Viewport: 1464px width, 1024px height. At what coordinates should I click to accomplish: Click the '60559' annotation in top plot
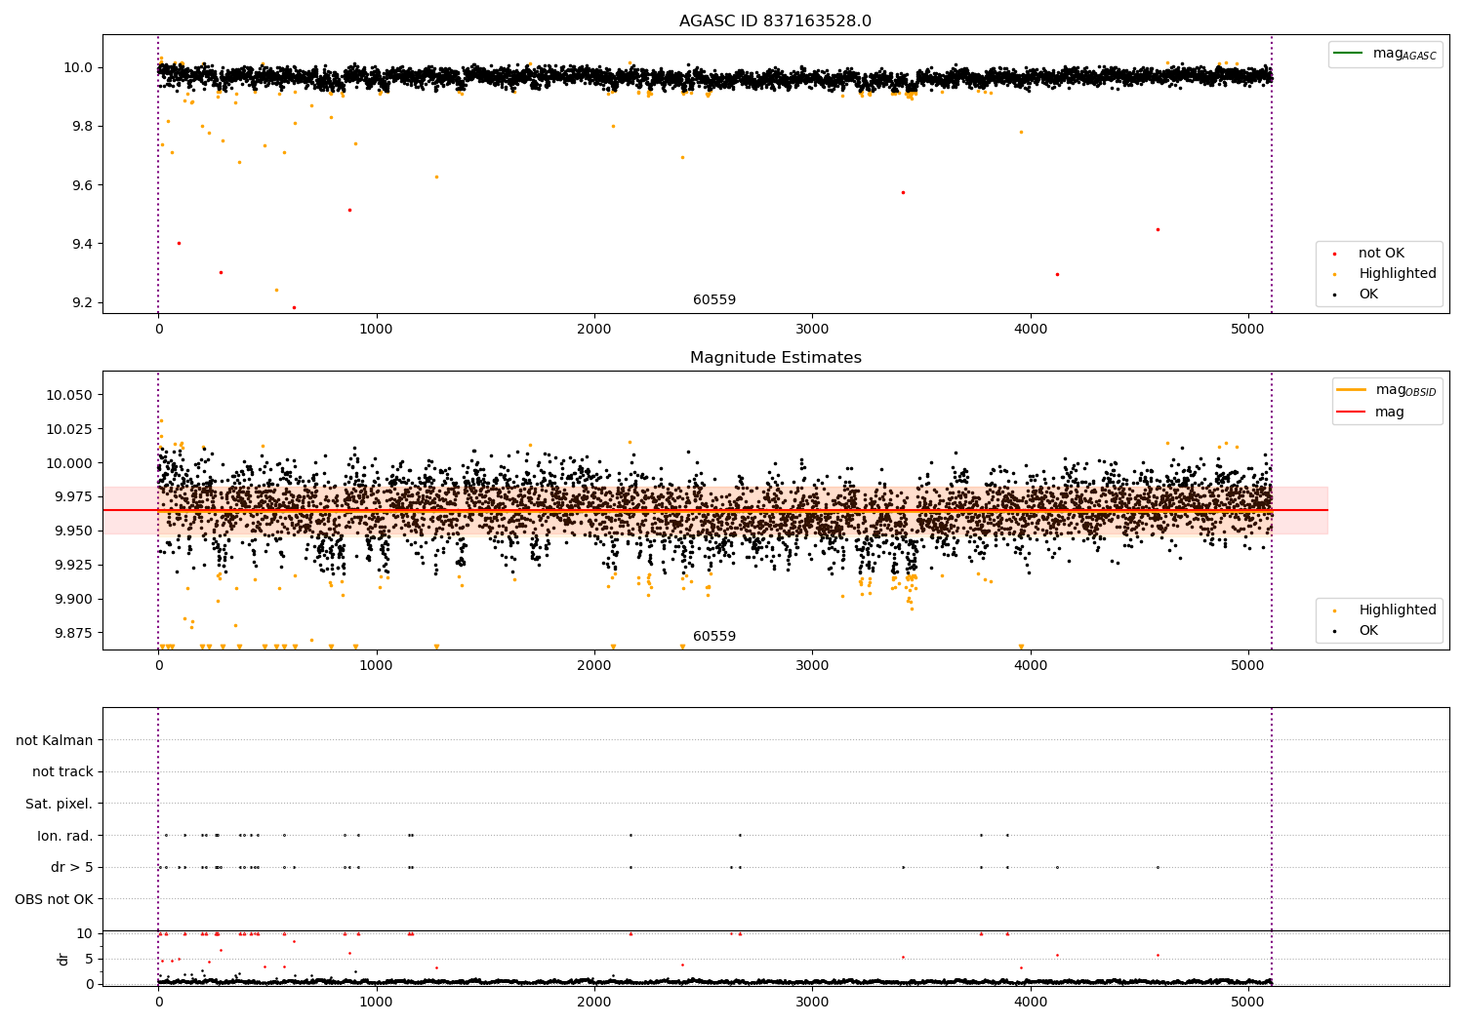point(714,300)
